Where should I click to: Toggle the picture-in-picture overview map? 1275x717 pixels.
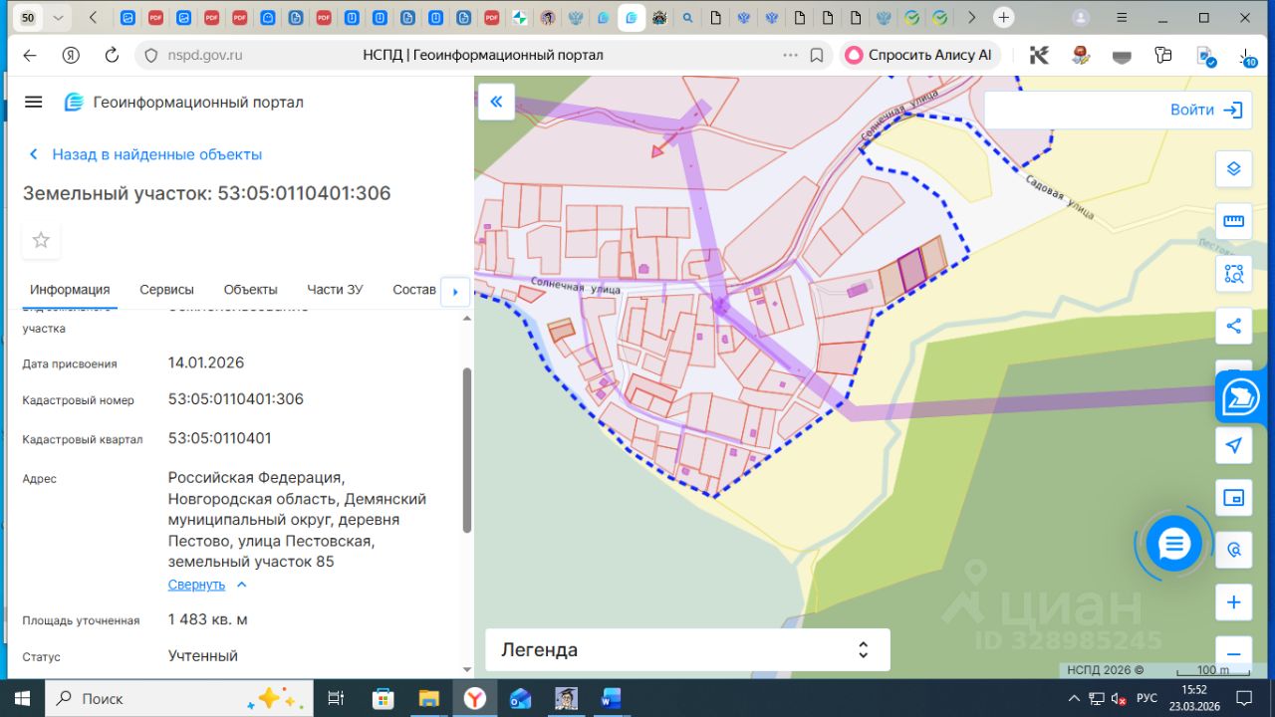(x=1233, y=497)
